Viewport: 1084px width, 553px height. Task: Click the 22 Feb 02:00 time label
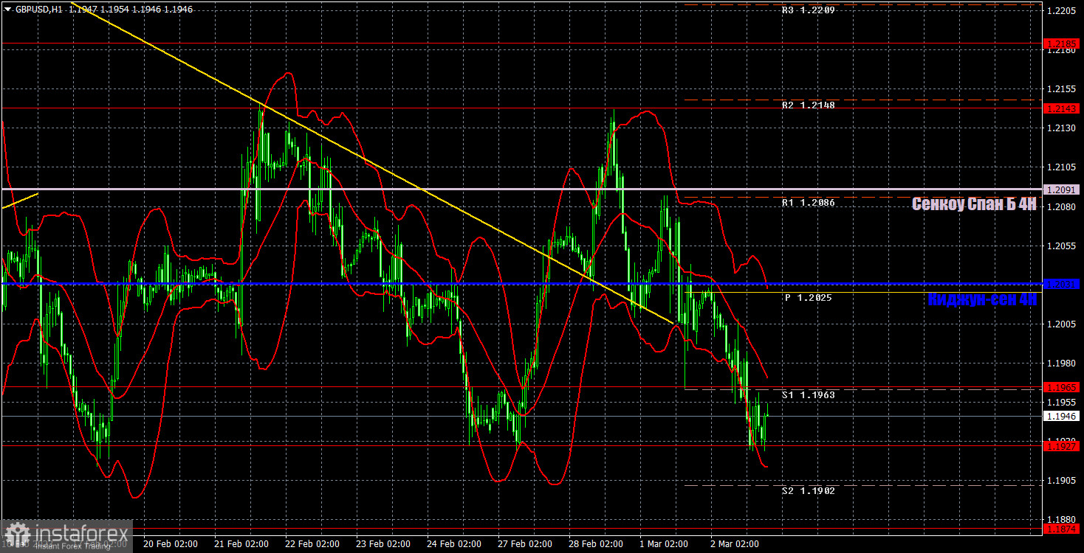(x=312, y=544)
